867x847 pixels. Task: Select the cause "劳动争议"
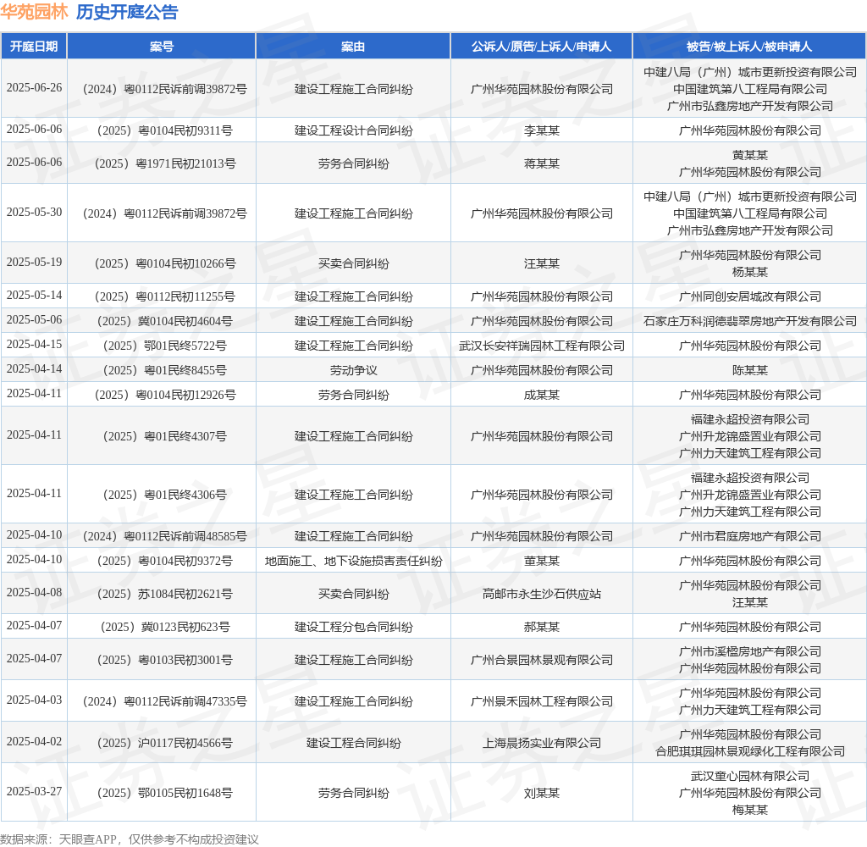tap(353, 370)
